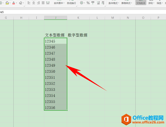
Task: Click the eraser clear icon
Action: point(21,3)
